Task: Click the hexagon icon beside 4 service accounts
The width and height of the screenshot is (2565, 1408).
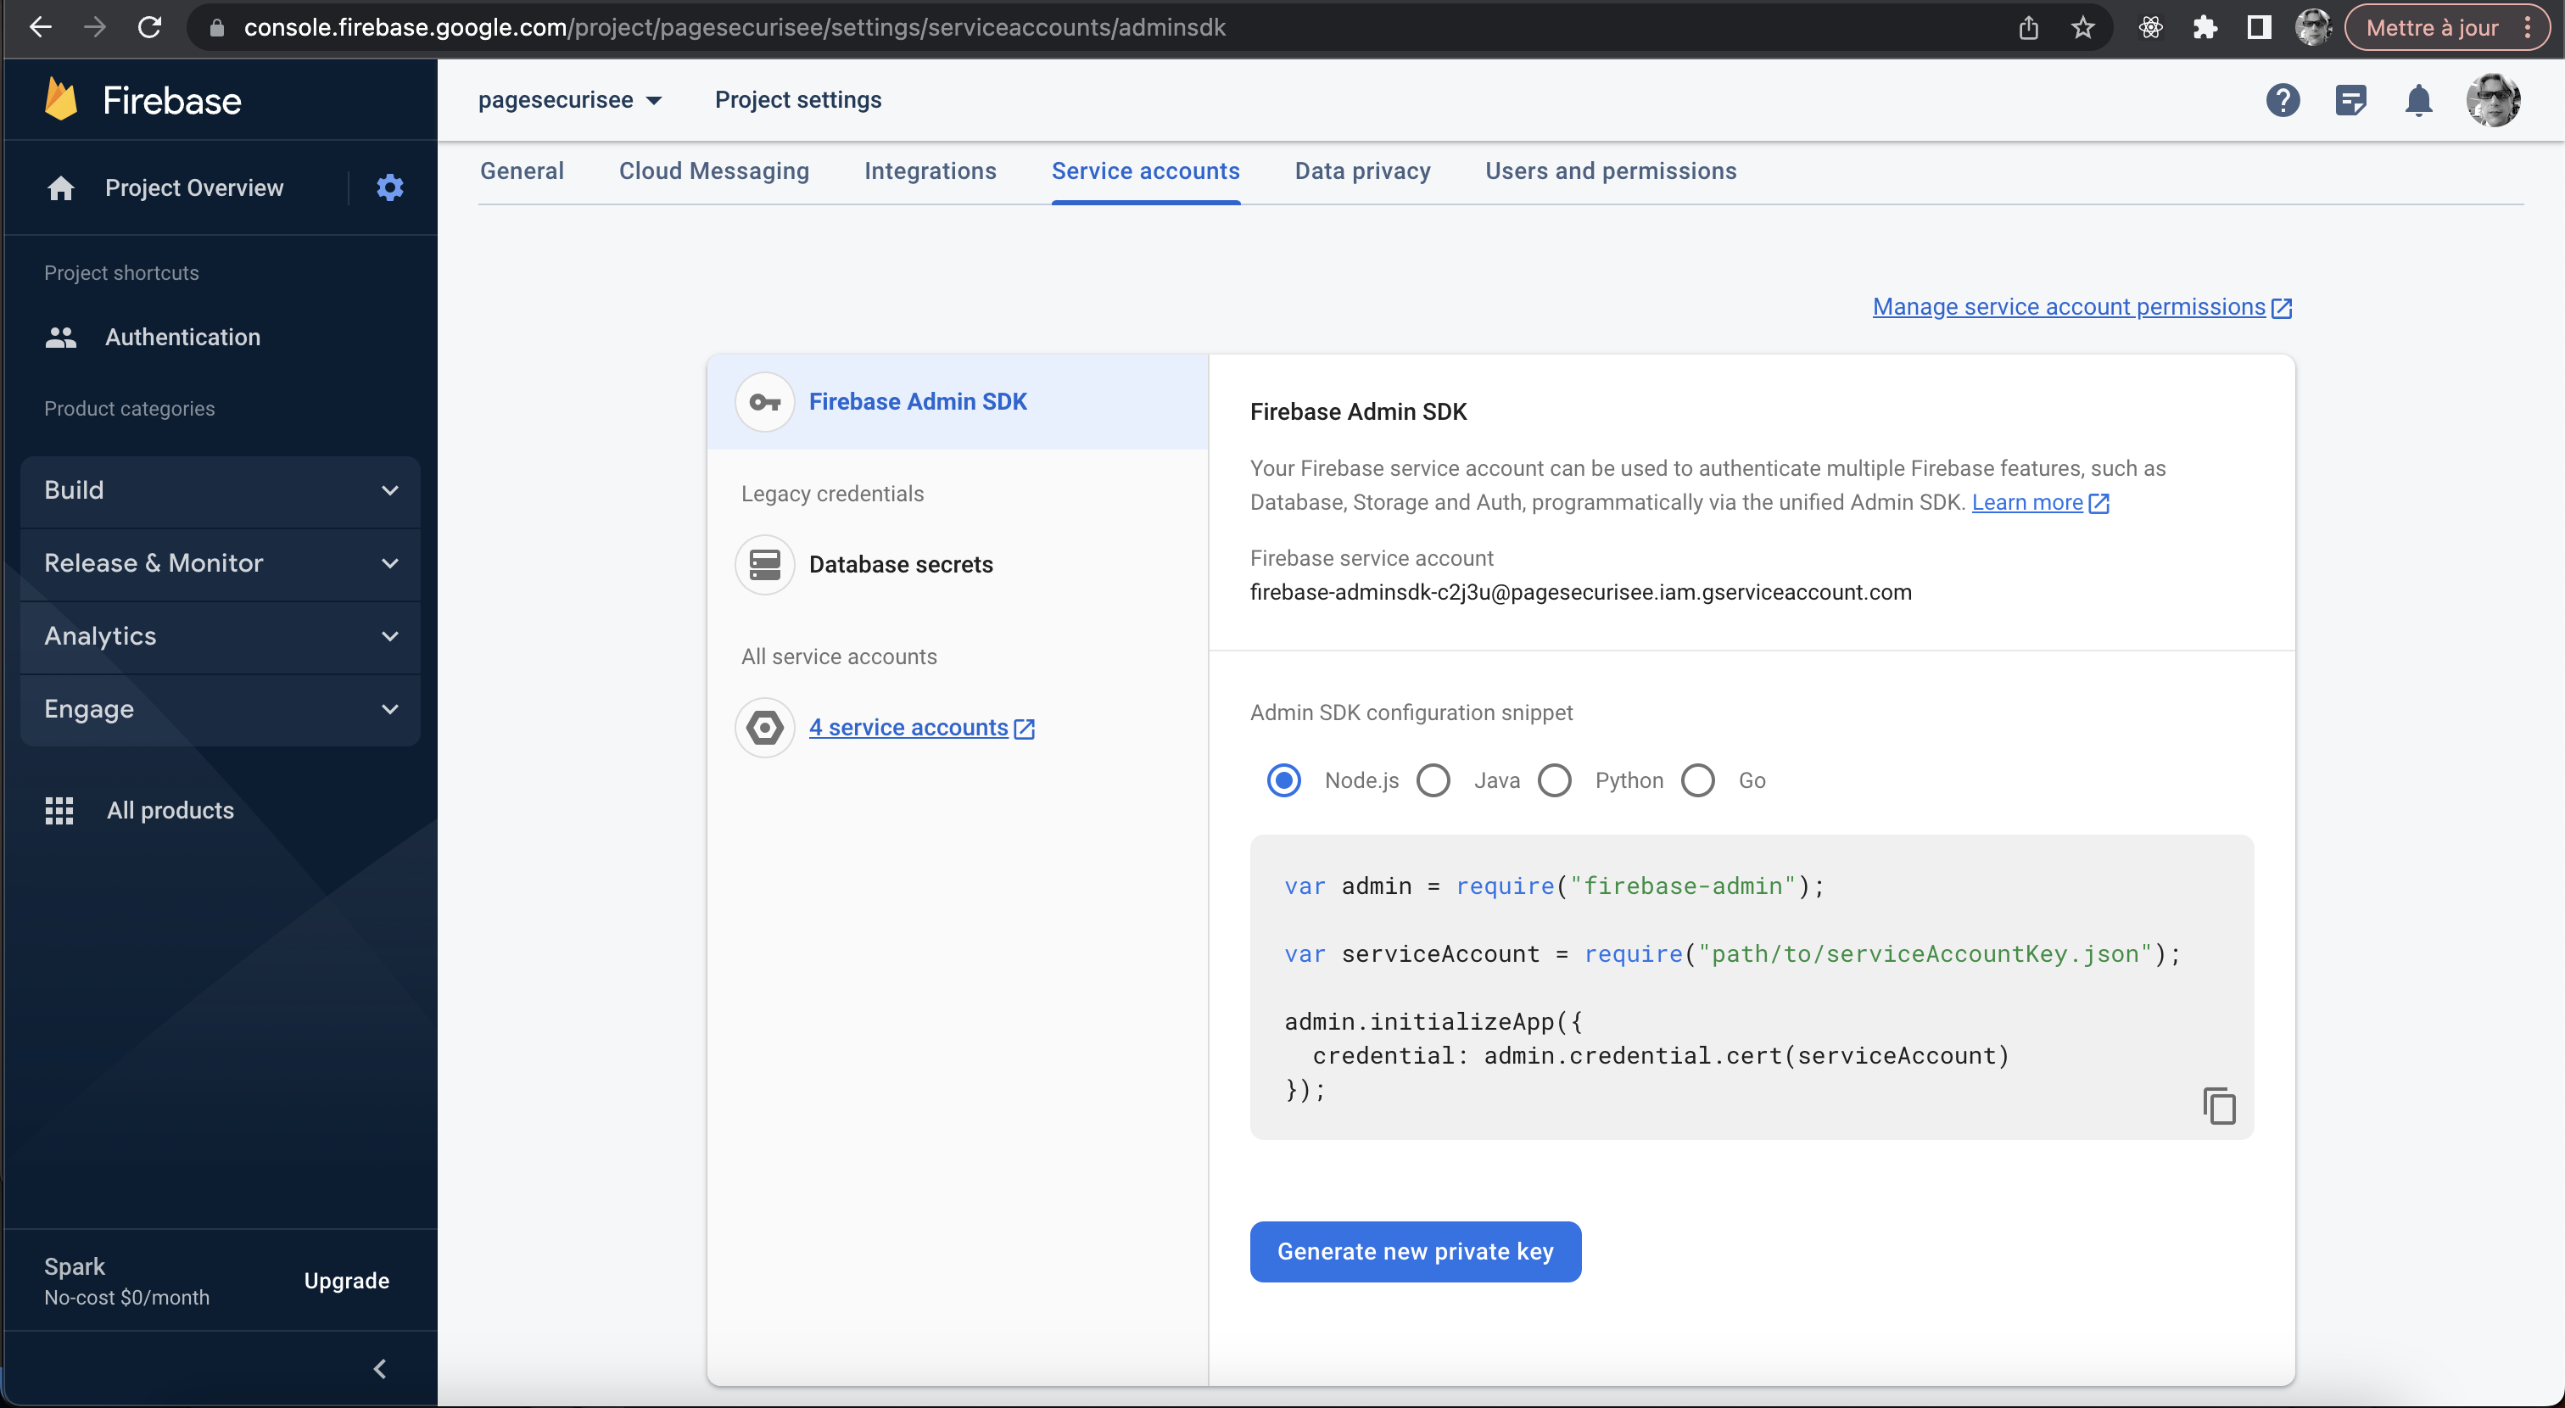Action: coord(765,728)
